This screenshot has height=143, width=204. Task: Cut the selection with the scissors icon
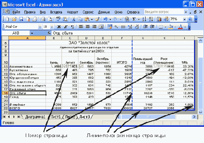[x=73, y=19]
